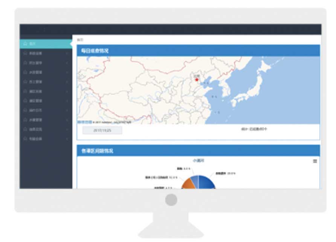The height and width of the screenshot is (242, 336).
Task: Expand the ninth sidebar item using its chevron
Action: tap(67, 120)
